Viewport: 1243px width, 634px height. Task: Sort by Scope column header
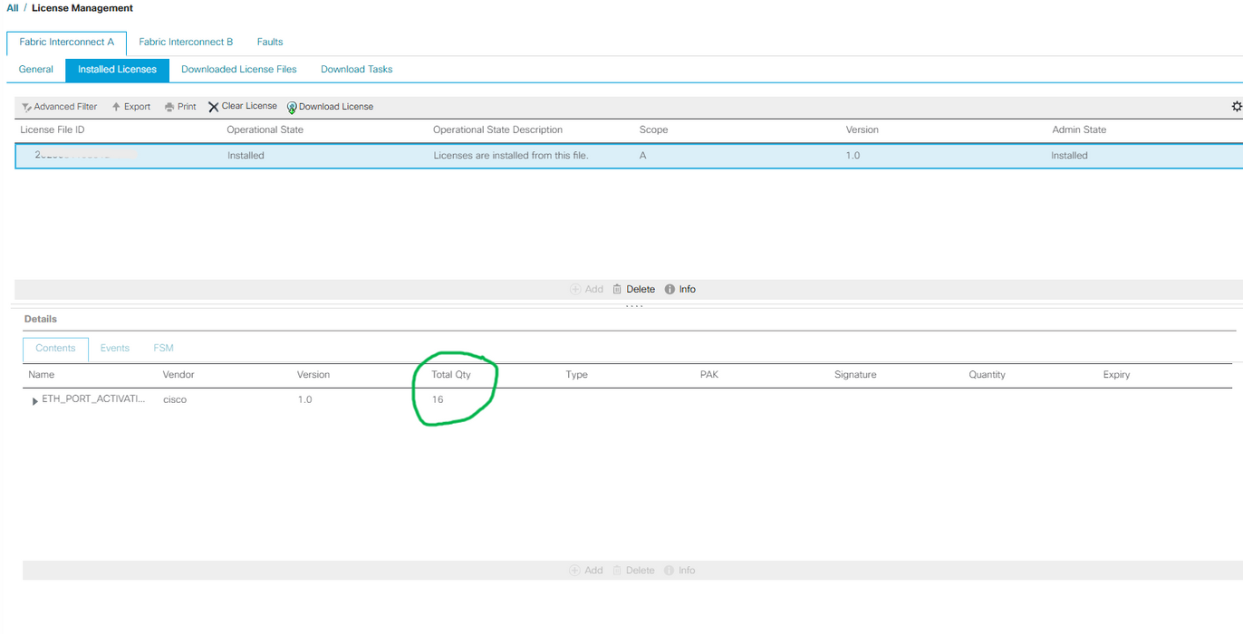click(653, 130)
